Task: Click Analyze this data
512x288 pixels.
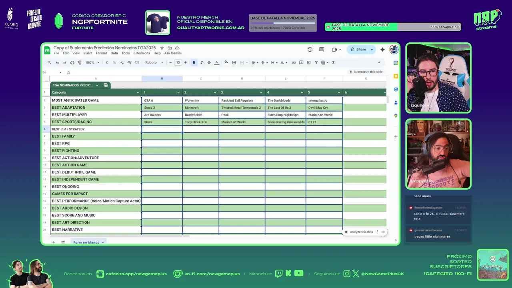Action: point(359,232)
